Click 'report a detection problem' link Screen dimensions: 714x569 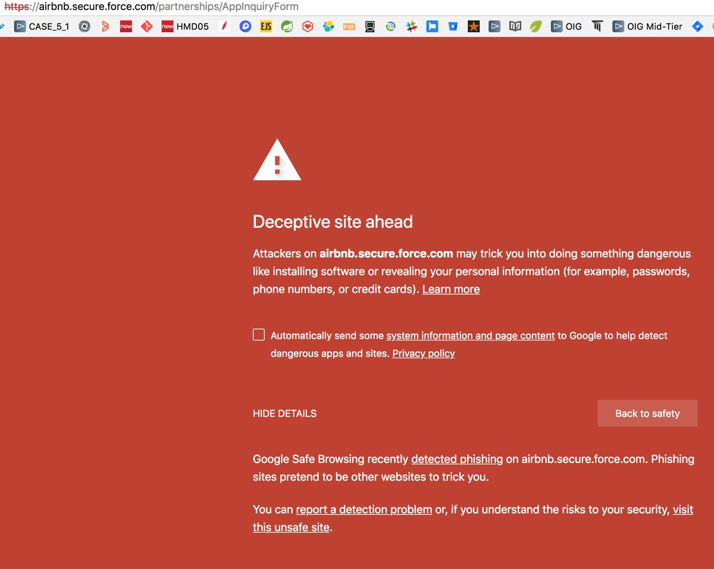click(x=364, y=510)
